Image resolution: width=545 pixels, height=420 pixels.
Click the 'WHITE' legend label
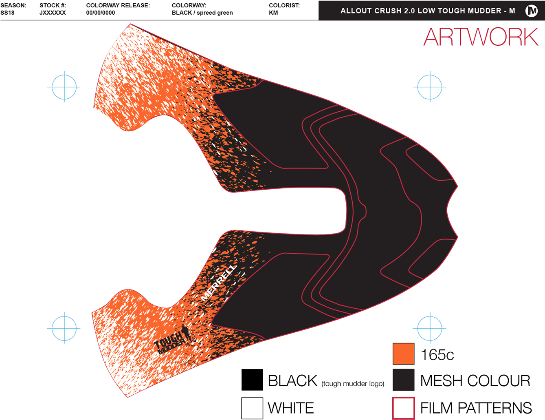[x=291, y=408]
